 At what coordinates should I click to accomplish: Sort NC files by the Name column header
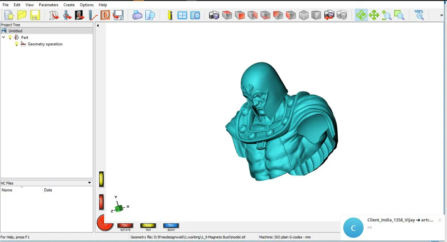(22, 190)
